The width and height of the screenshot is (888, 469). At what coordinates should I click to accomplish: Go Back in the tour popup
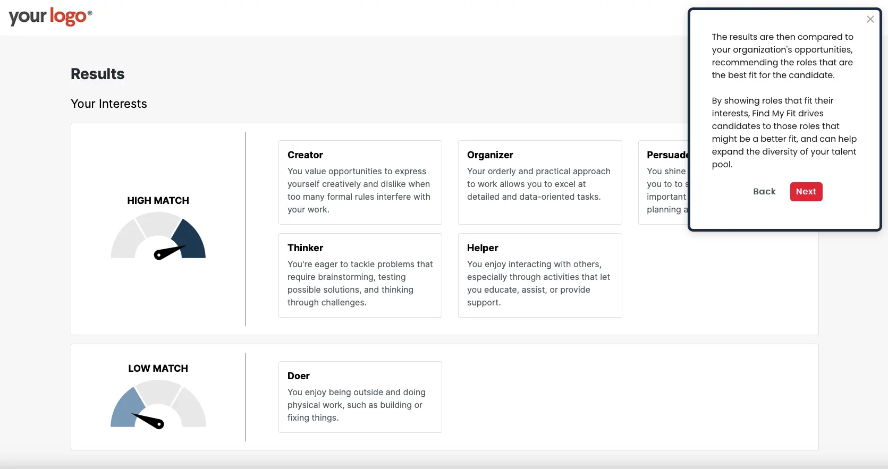(x=764, y=192)
